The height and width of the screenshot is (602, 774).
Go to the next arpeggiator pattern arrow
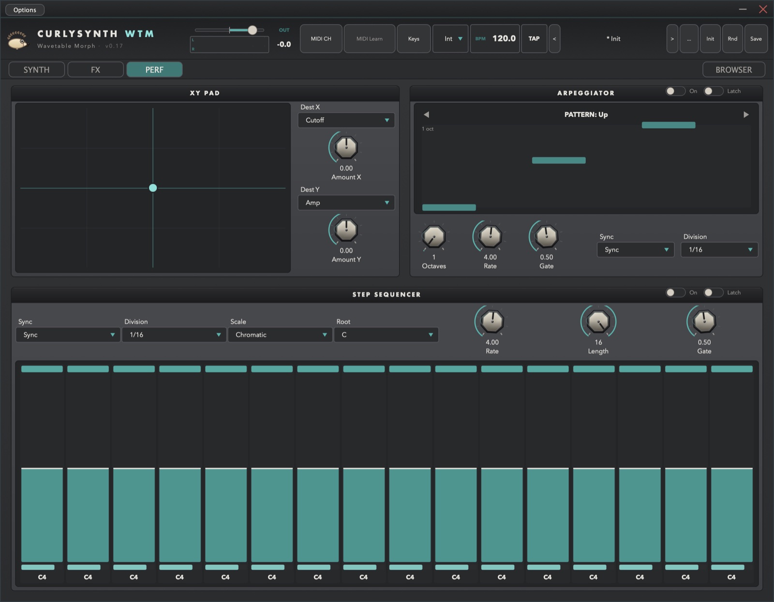[746, 115]
